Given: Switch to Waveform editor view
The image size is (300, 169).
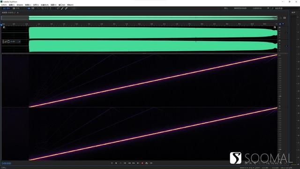Looking at the screenshot, I should (6, 8).
